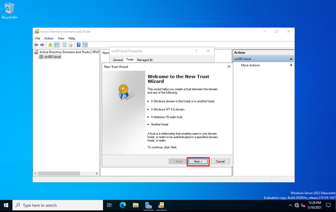Open the notification center icon

tap(328, 205)
